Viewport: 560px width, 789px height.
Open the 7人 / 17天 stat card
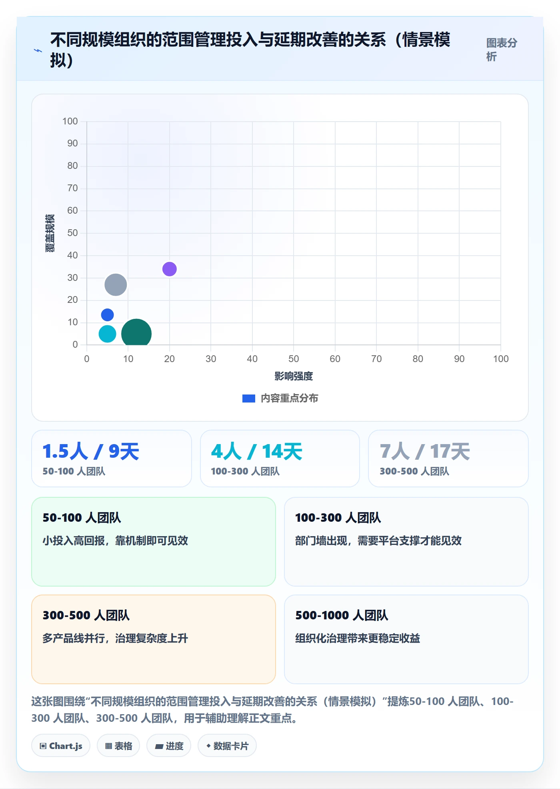[x=448, y=459]
